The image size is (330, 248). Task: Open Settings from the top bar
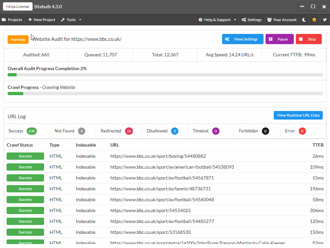[252, 20]
